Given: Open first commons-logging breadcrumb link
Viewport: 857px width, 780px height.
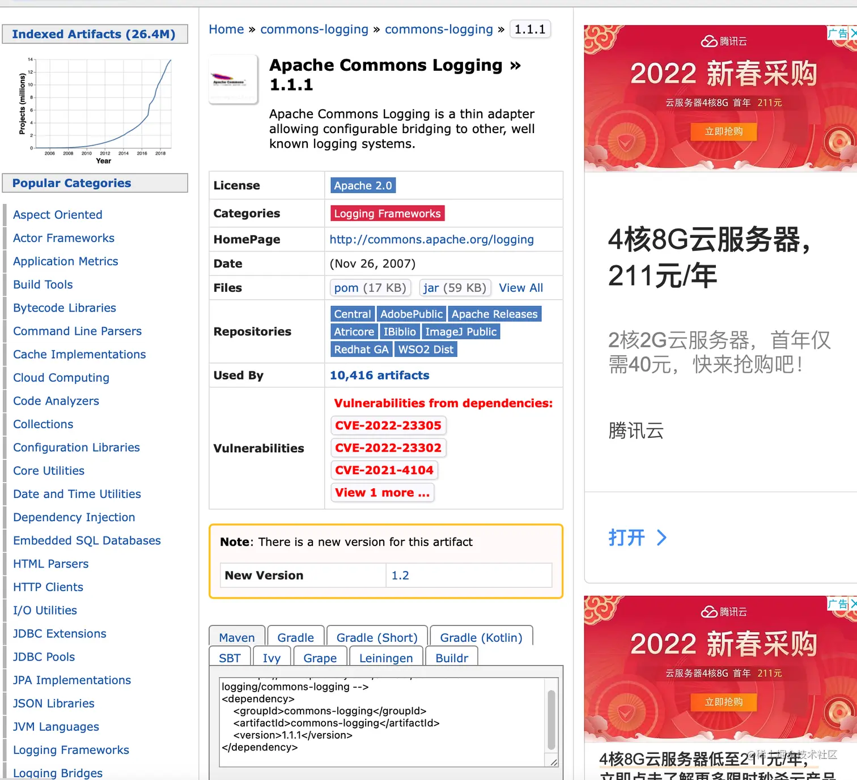Looking at the screenshot, I should (314, 29).
